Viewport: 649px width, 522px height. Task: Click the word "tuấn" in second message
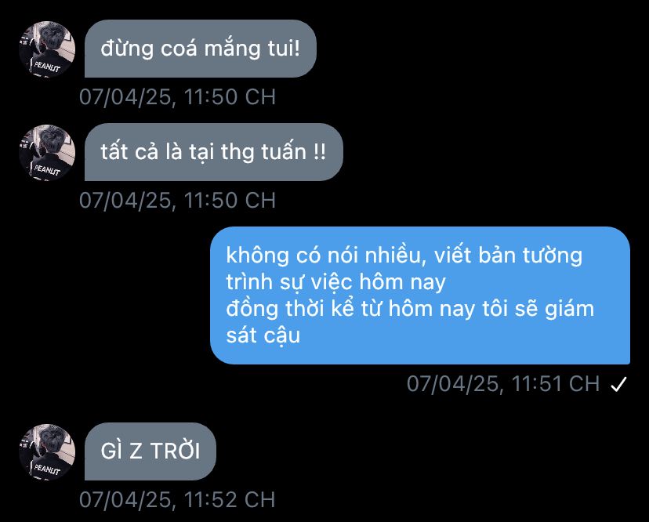point(284,151)
